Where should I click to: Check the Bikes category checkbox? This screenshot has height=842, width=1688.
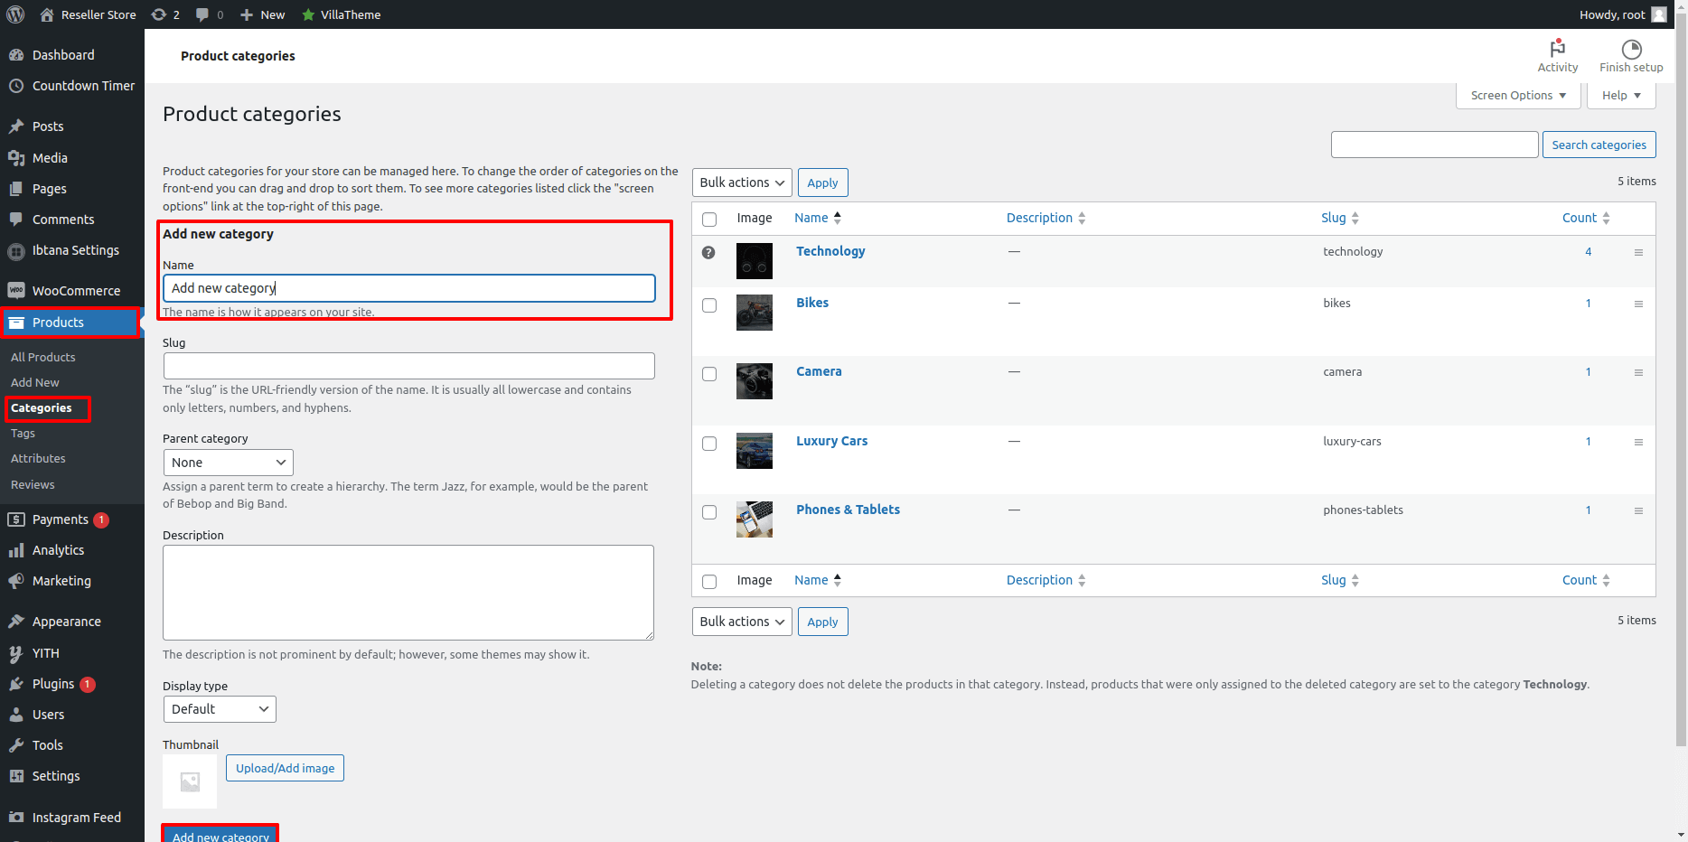(x=709, y=305)
